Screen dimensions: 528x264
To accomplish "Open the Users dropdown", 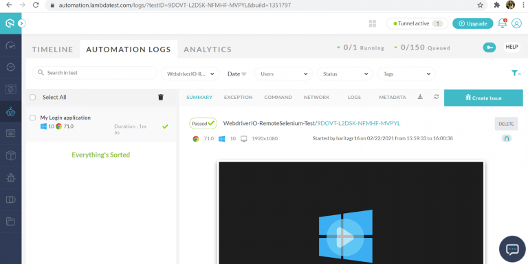I will (283, 74).
